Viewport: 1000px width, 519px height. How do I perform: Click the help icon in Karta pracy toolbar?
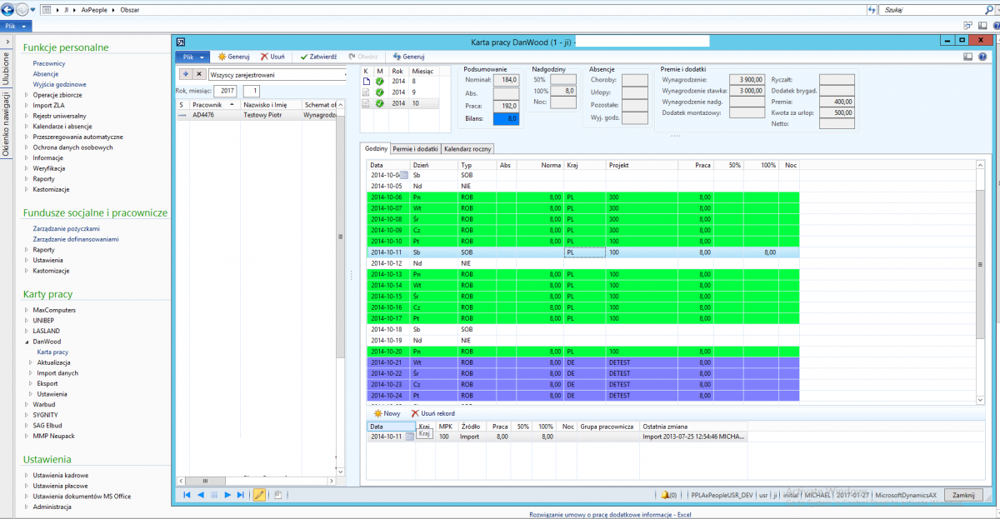tap(983, 57)
